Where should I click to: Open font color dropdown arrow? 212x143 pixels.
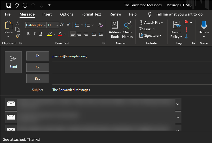tap(65, 34)
